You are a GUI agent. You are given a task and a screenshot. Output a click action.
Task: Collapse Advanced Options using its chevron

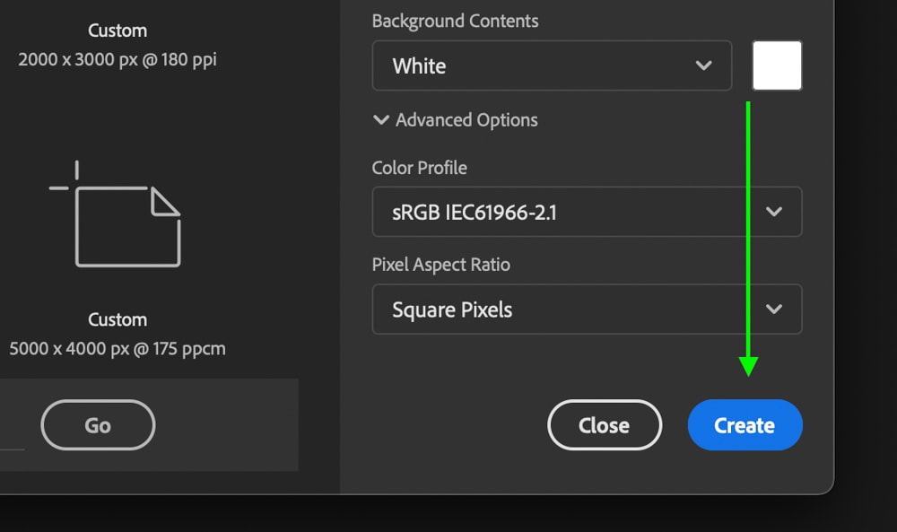[x=381, y=119]
